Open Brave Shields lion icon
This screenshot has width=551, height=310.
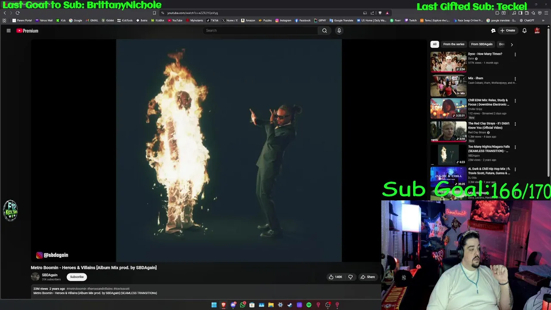click(x=380, y=13)
